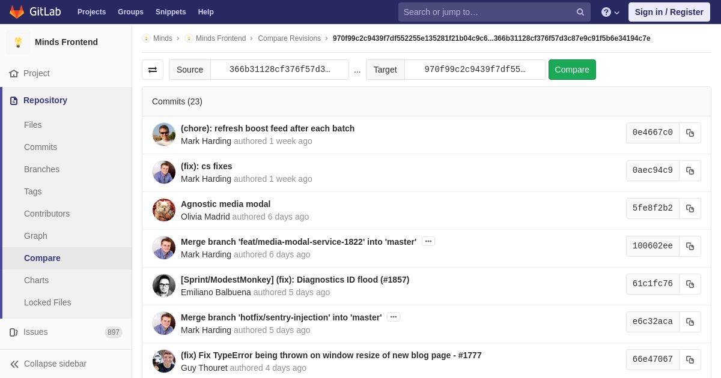Open Projects menu in top bar
The image size is (721, 378).
[x=91, y=12]
